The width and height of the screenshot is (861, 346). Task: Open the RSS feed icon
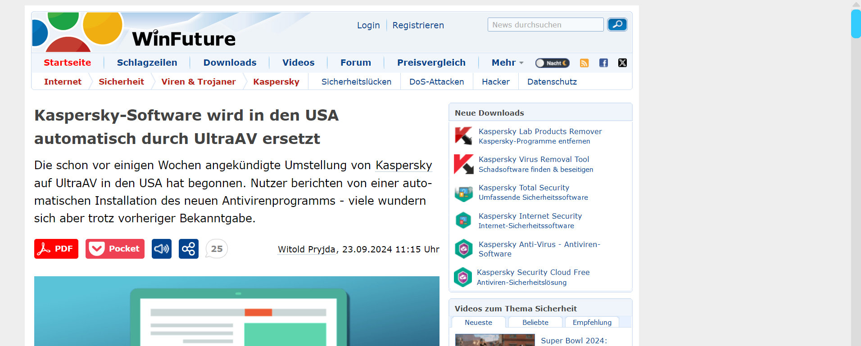click(x=584, y=63)
